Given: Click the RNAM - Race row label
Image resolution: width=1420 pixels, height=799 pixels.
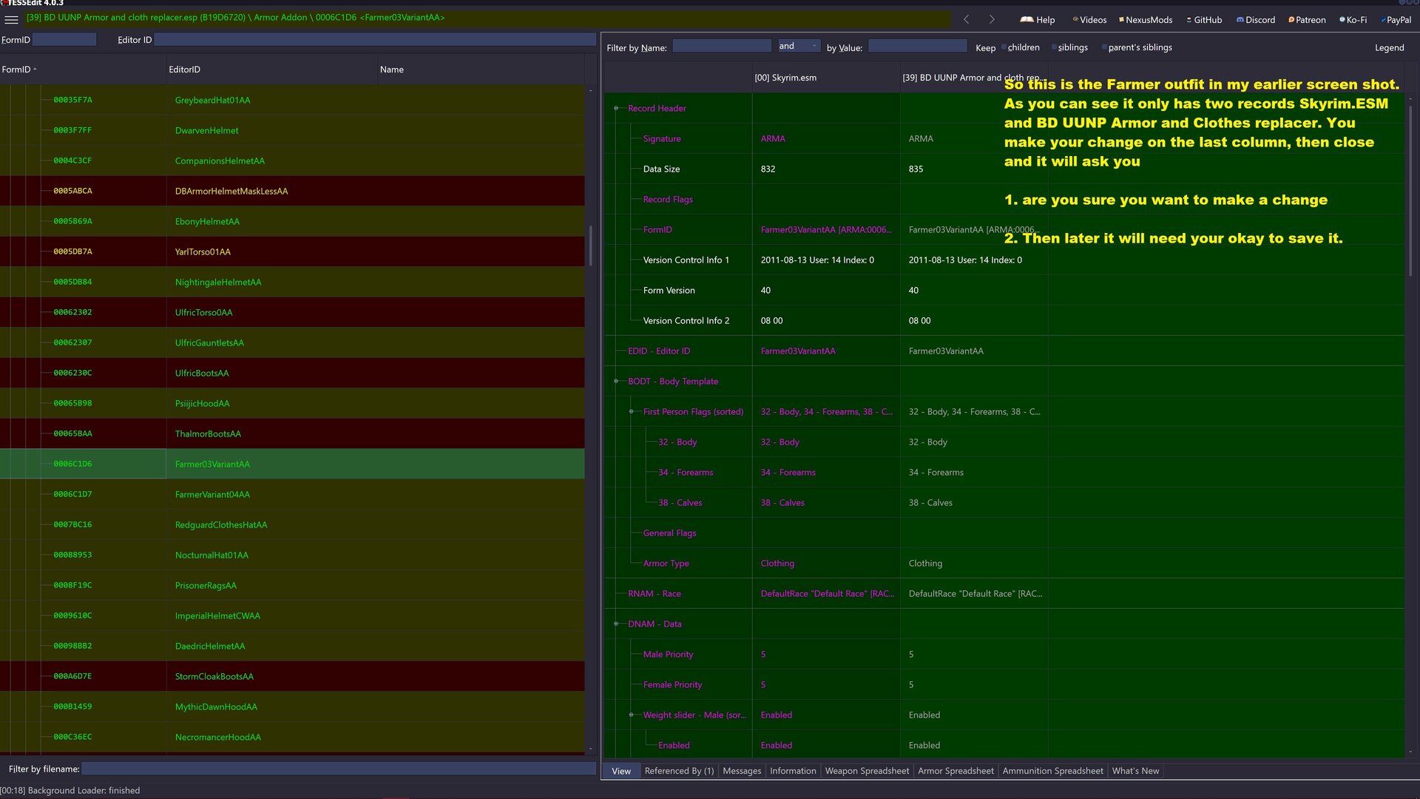Looking at the screenshot, I should pos(655,594).
